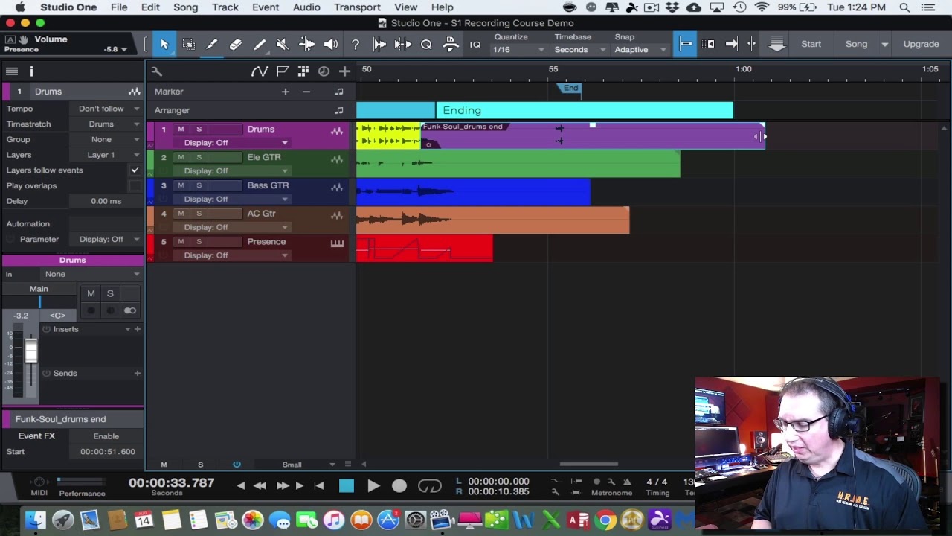Click the magnifier Q toolbar icon

coord(426,45)
